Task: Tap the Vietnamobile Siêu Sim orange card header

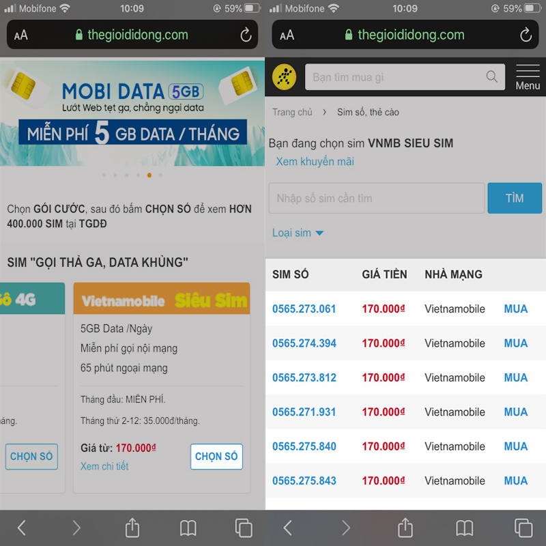Action: (162, 299)
